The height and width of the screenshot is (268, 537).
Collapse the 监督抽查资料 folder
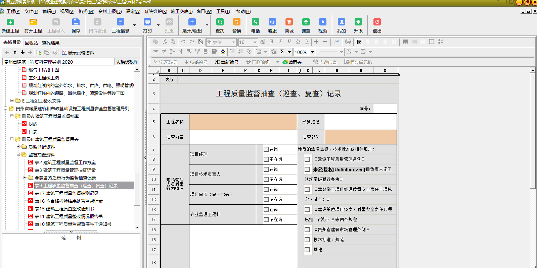pos(18,154)
